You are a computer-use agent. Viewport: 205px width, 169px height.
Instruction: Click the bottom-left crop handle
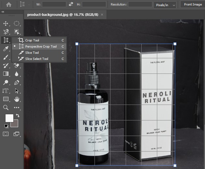point(77,165)
